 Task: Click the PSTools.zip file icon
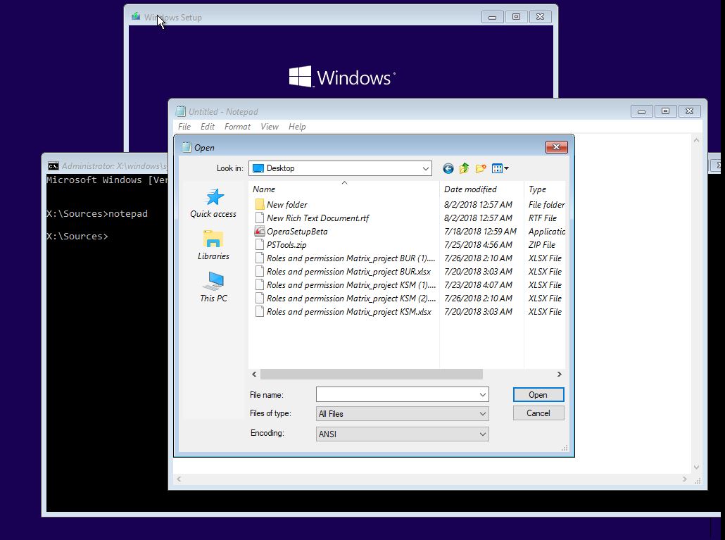point(260,244)
